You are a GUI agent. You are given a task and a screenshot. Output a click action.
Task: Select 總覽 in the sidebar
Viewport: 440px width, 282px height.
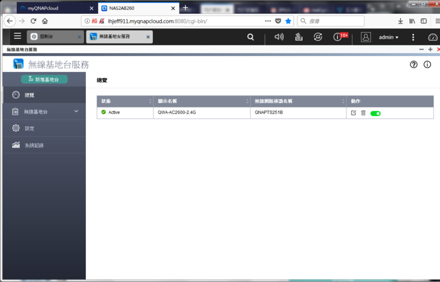tap(44, 95)
